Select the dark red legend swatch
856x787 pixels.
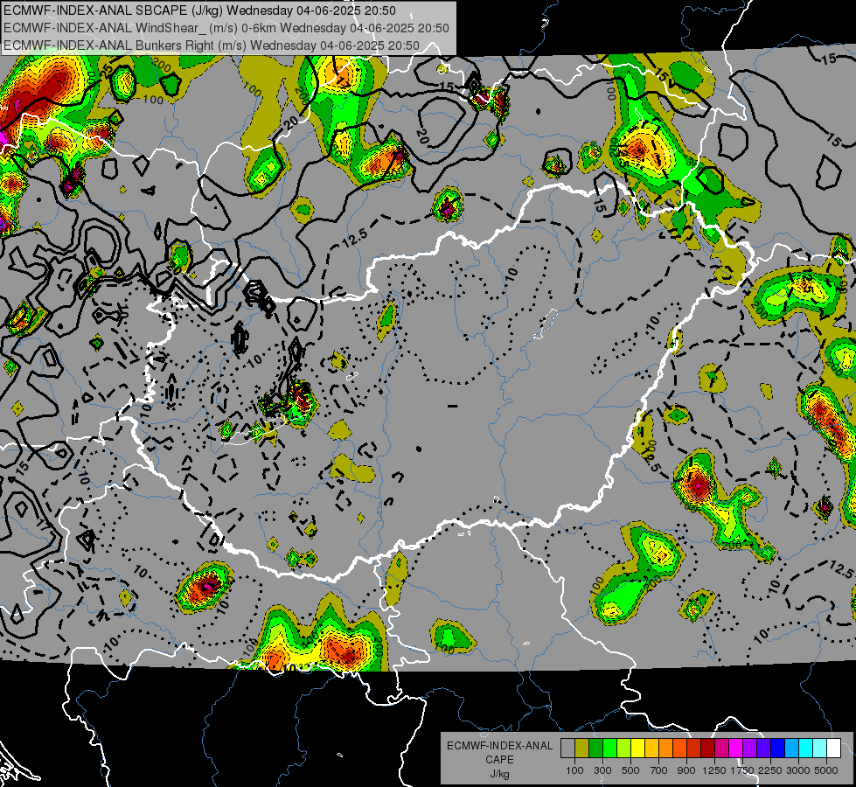[707, 749]
